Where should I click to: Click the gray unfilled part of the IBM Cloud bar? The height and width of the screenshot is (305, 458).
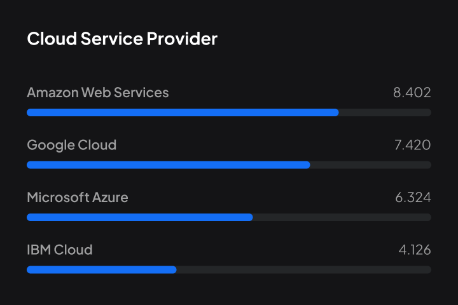303,269
